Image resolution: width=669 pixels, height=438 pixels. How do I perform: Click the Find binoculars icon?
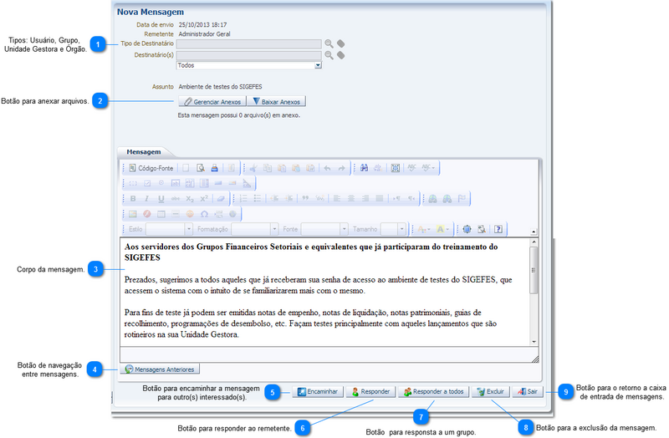[x=364, y=168]
